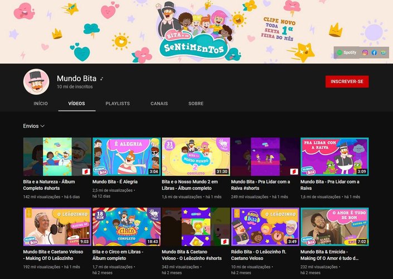The width and height of the screenshot is (393, 279).
Task: Play the 7:02 O Amor é Tudo de Bom thumbnail
Action: tap(334, 227)
